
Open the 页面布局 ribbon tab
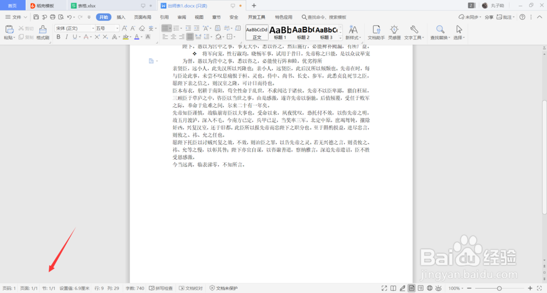coord(143,17)
